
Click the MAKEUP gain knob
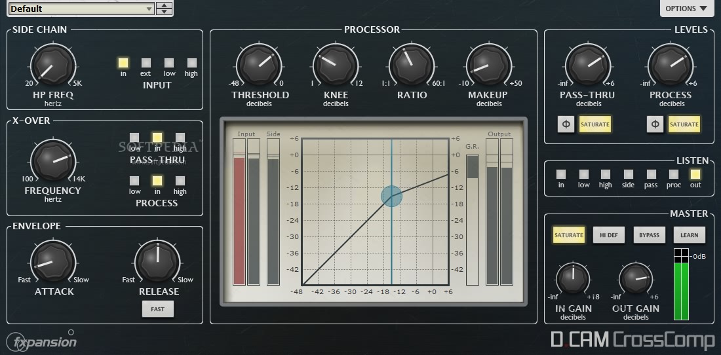[488, 65]
